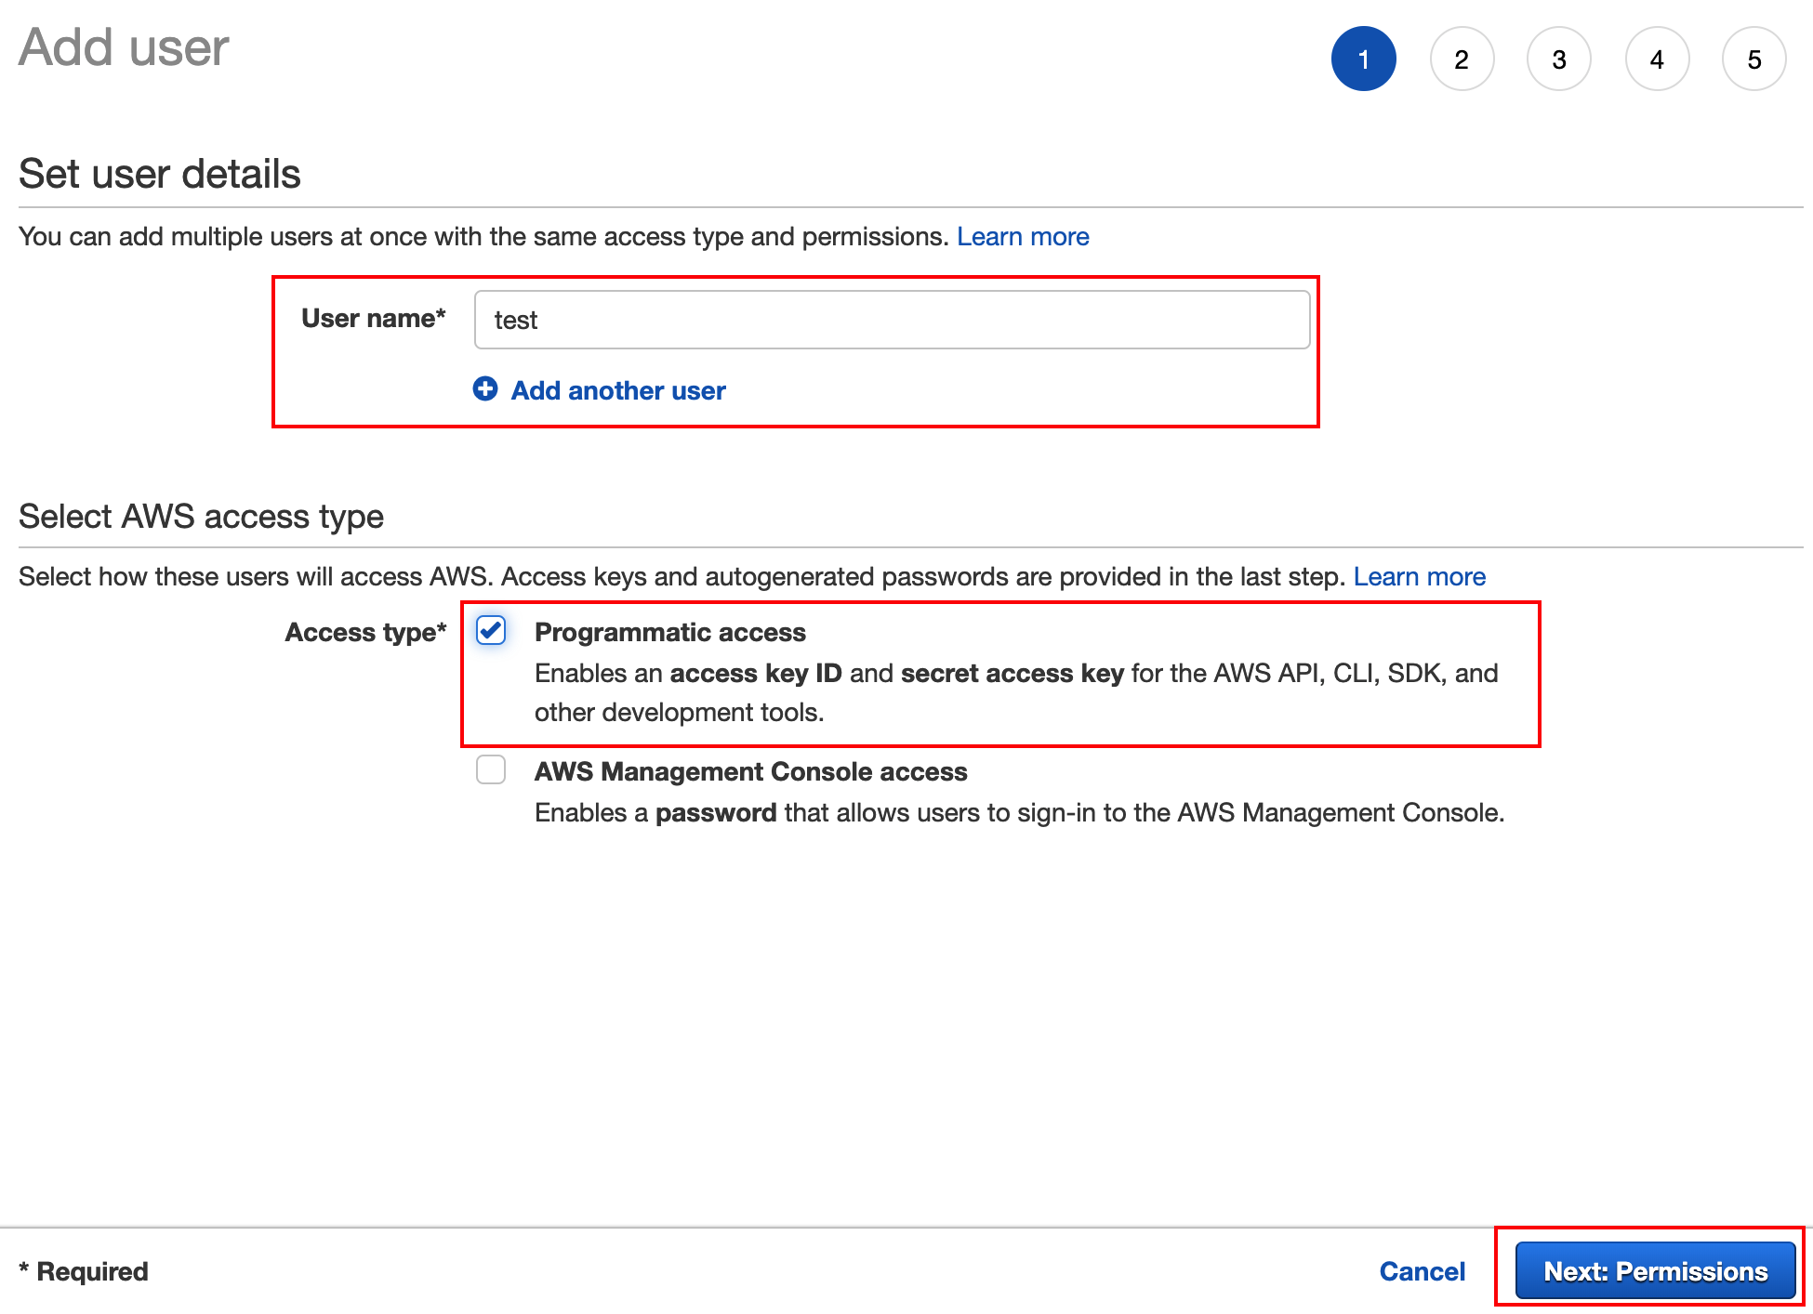Click the Set user details heading
Viewport: 1813px width, 1314px height.
click(x=160, y=174)
